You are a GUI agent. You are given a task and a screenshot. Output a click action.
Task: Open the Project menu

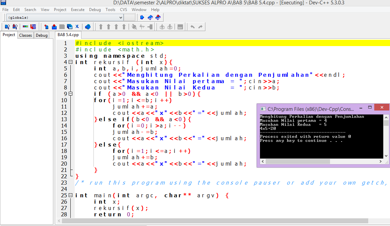[x=60, y=10]
